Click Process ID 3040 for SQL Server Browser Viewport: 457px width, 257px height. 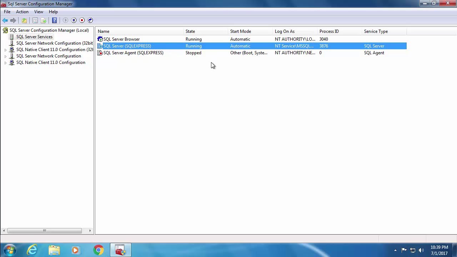(x=323, y=39)
